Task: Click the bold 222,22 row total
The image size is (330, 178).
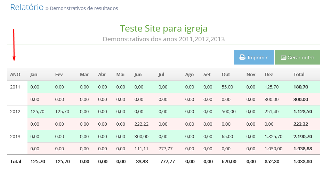Action: tap(301, 124)
